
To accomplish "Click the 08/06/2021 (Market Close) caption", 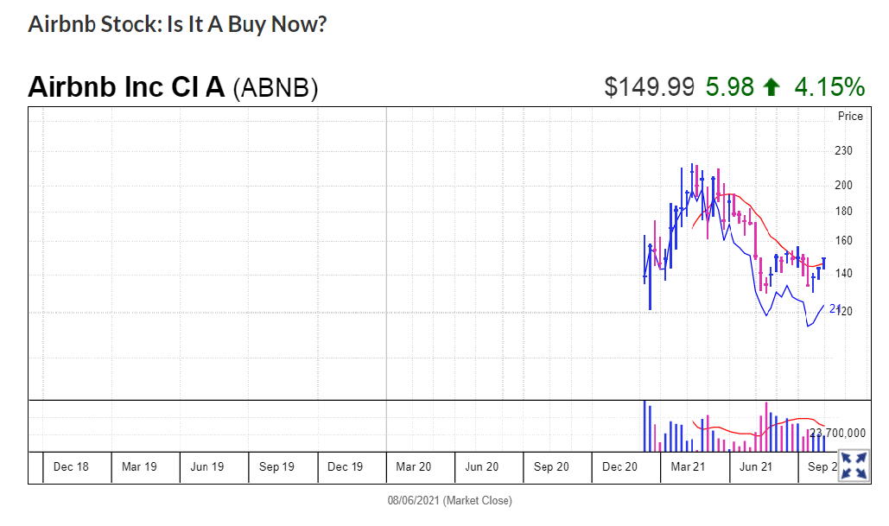I will tap(449, 501).
